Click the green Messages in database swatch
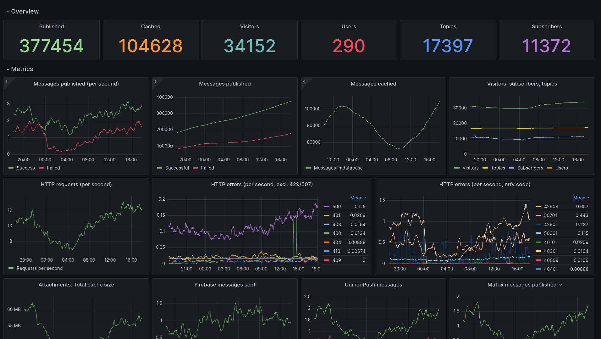Image resolution: width=601 pixels, height=339 pixels. [x=308, y=168]
